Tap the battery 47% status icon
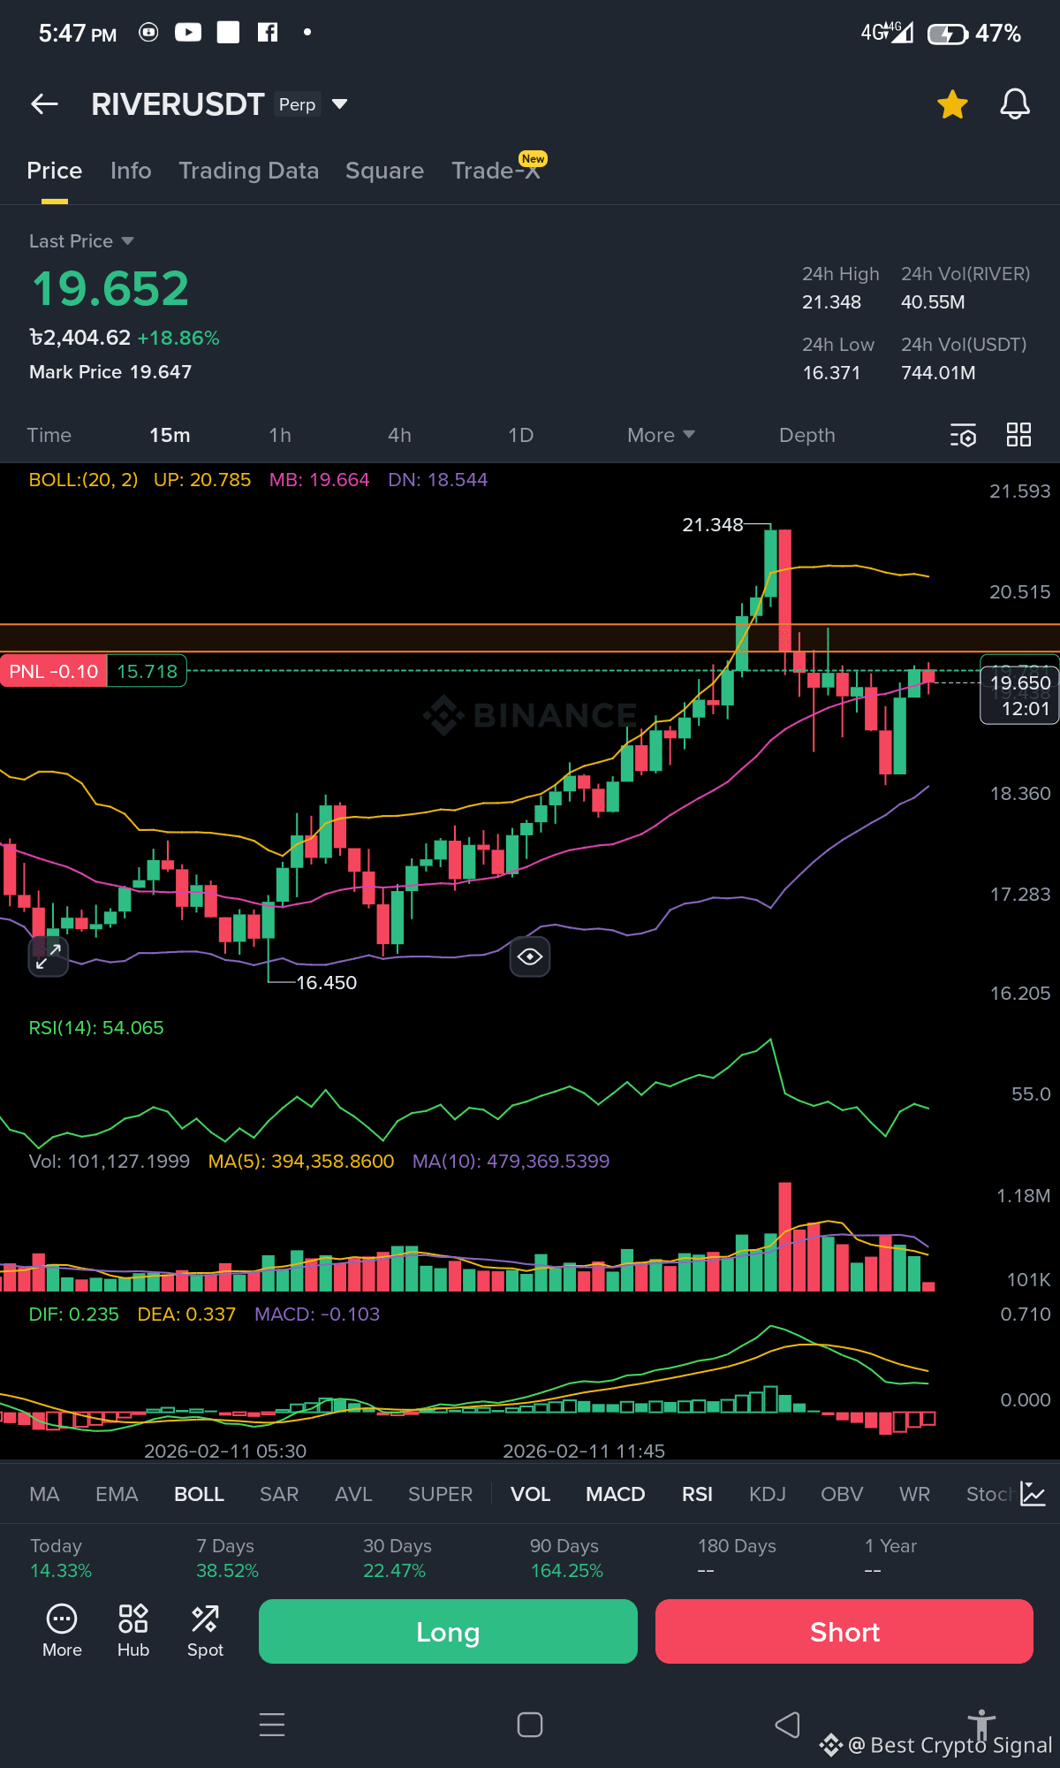This screenshot has height=1768, width=1060. 974,34
